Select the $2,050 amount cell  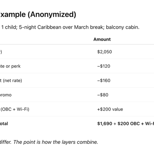[x=105, y=52]
